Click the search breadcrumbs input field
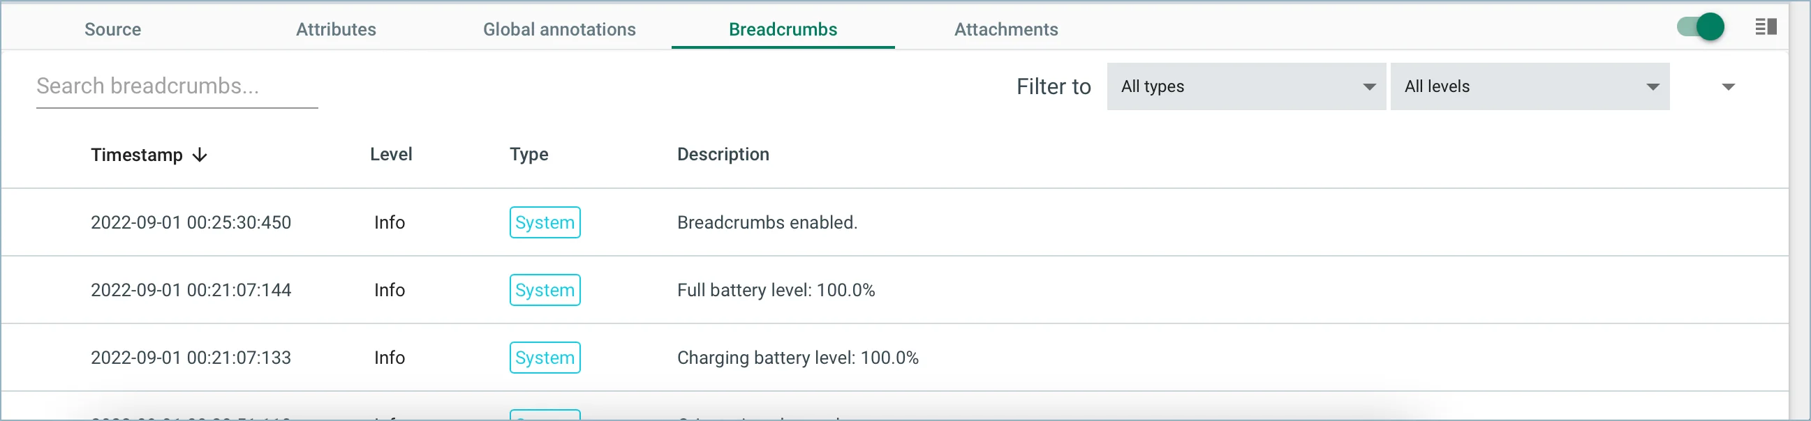Viewport: 1811px width, 421px height. 177,86
